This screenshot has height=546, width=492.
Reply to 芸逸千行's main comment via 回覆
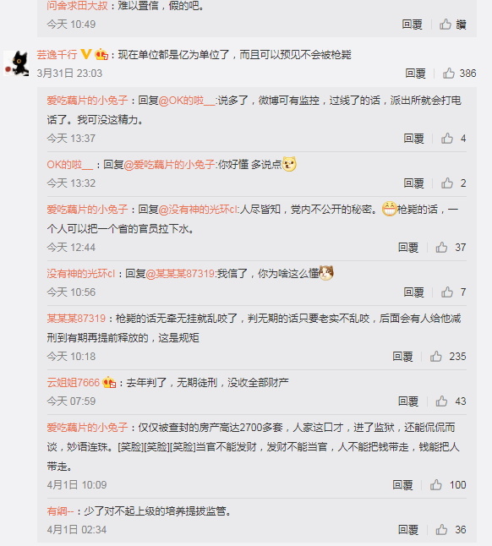(x=415, y=74)
